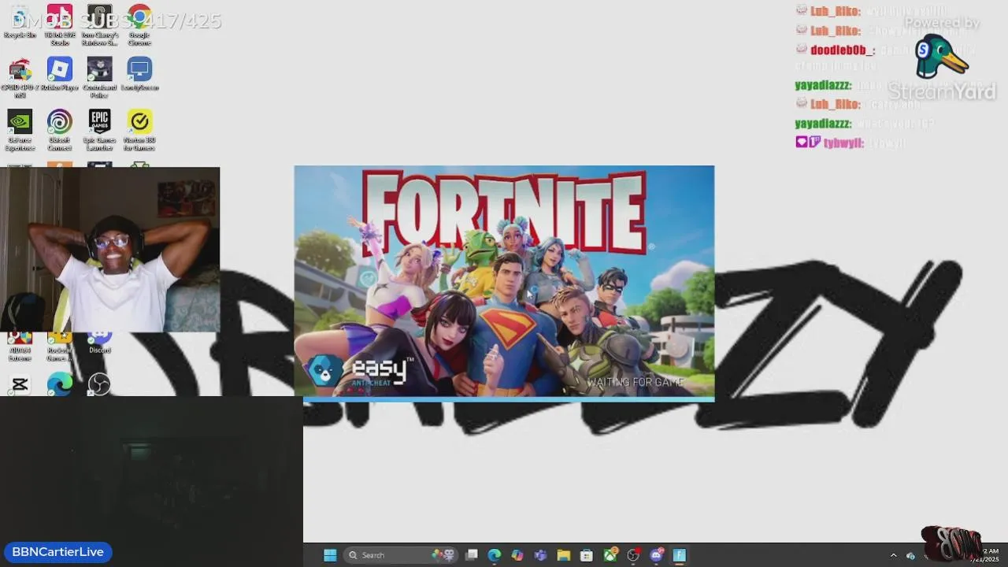Click the Fortnite splash screen artwork
The image size is (1008, 567).
504,280
